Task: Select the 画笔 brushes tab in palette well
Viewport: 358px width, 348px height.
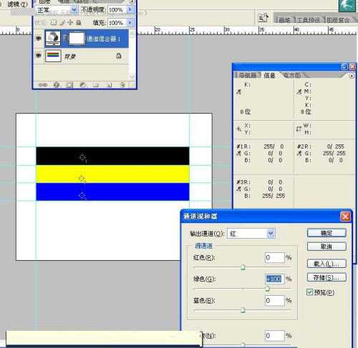Action: pos(284,20)
